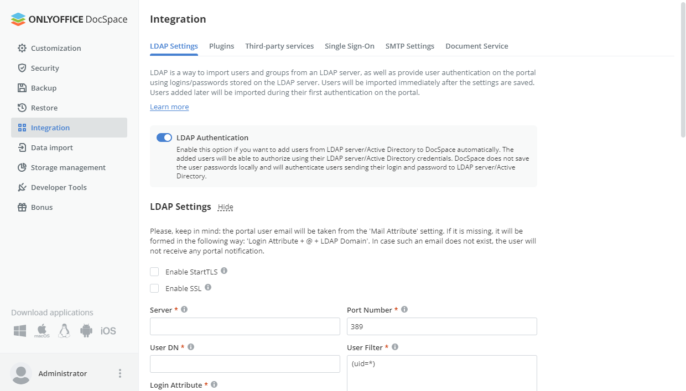
Task: Click the Restore history icon
Action: click(x=22, y=108)
